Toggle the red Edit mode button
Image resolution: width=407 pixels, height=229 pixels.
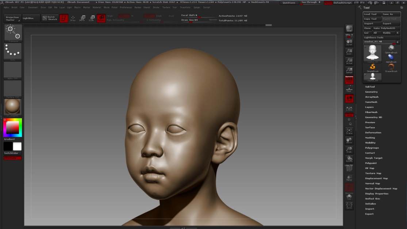tap(64, 18)
